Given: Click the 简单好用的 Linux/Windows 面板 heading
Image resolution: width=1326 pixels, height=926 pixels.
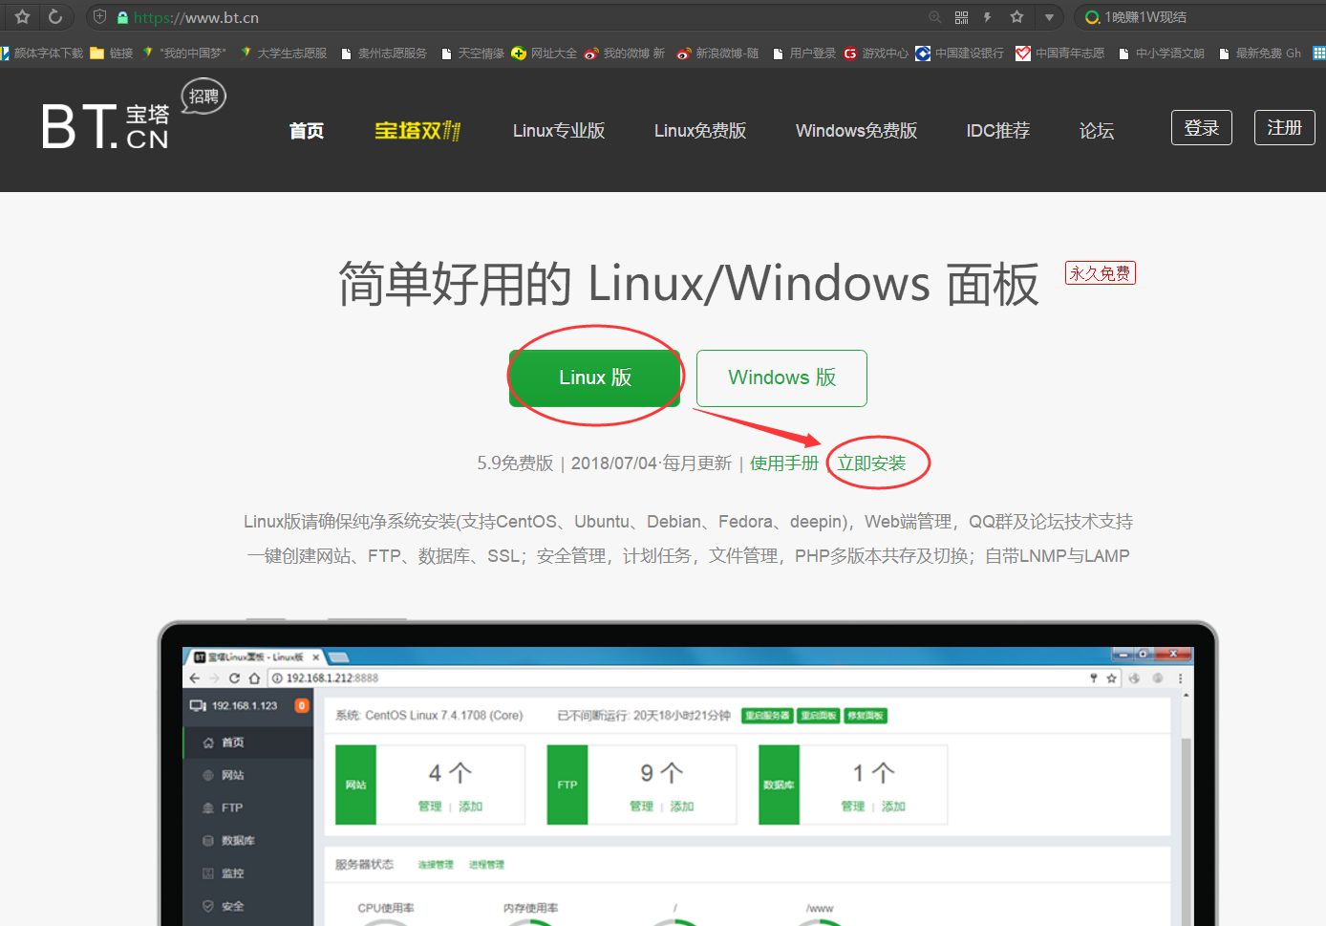Looking at the screenshot, I should (689, 284).
